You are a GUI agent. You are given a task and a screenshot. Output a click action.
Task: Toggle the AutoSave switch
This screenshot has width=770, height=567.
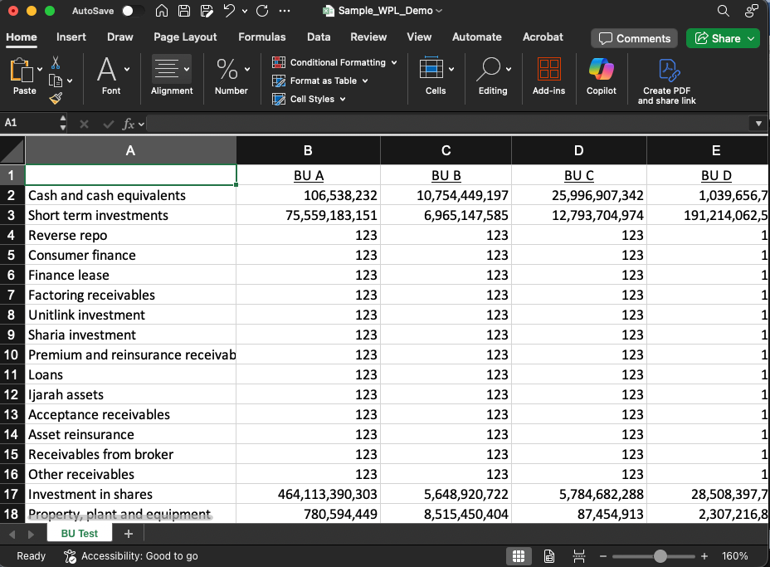point(131,12)
